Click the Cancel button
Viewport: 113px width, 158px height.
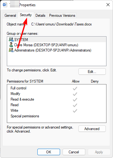74,152
